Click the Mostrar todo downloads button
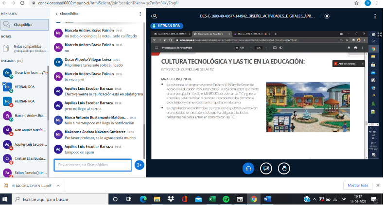 [x=358, y=185]
